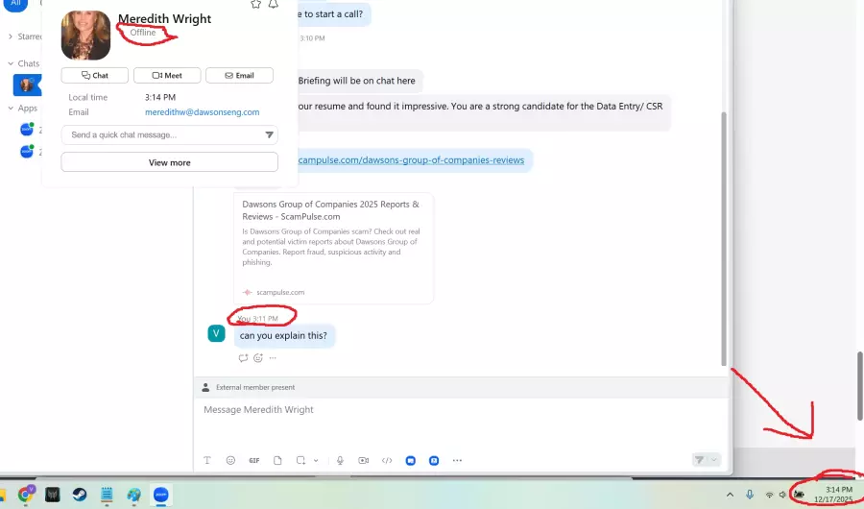
Task: Start a meeting with the Meet button
Action: pyautogui.click(x=167, y=75)
